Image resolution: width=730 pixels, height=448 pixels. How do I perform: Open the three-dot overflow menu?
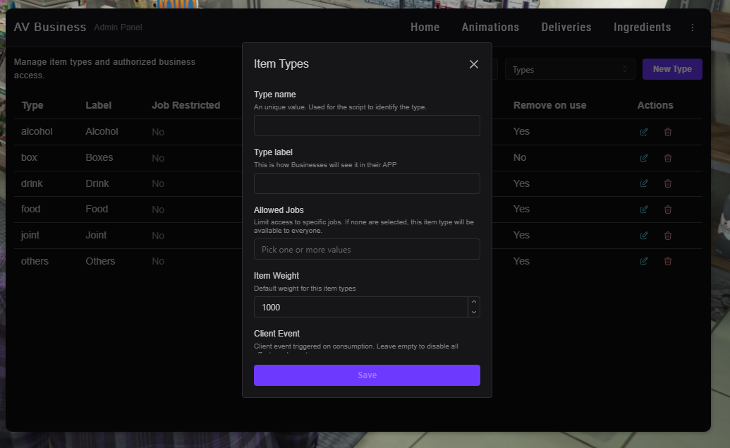[x=692, y=28]
